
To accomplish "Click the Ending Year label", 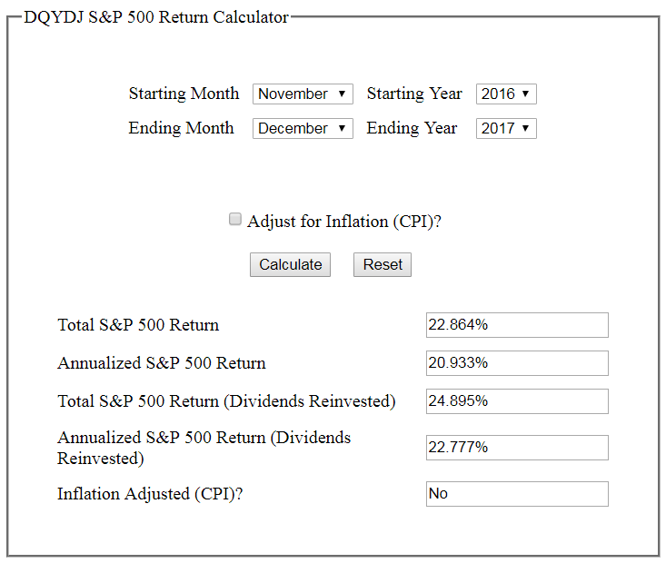I will [412, 128].
